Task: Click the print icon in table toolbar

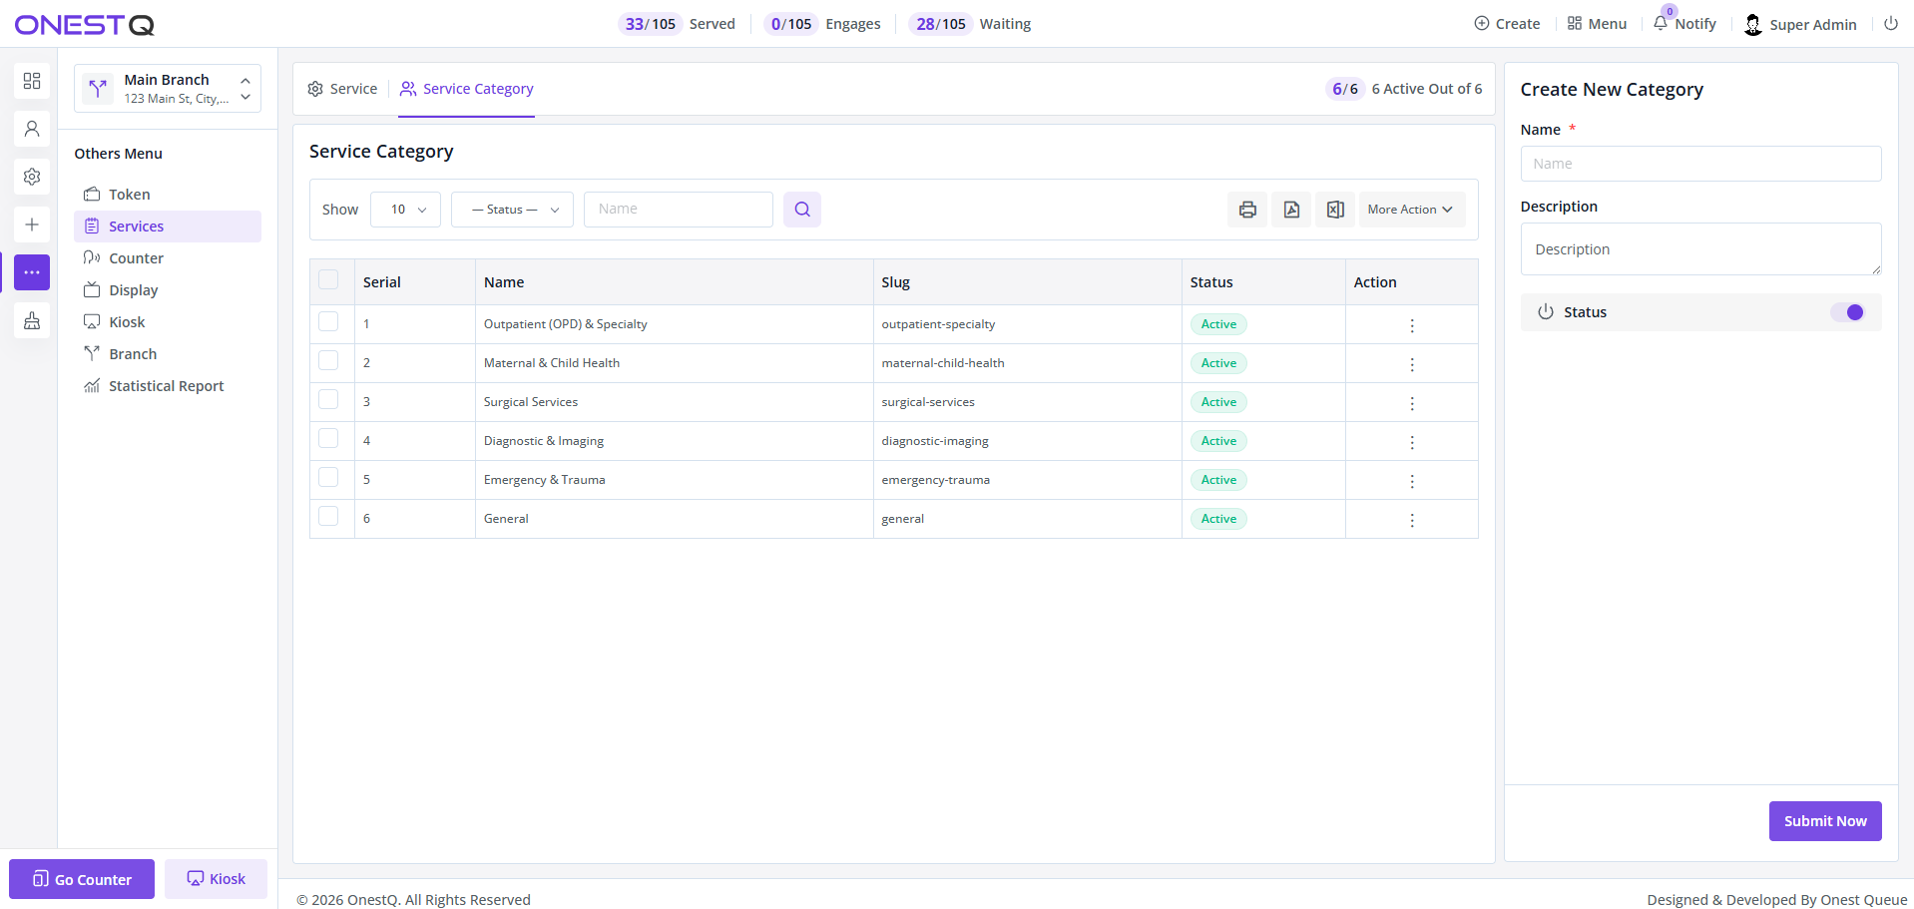Action: click(x=1247, y=210)
